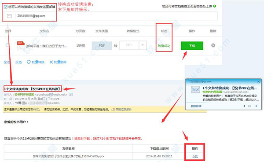Click batch delete X icon

tap(51, 62)
